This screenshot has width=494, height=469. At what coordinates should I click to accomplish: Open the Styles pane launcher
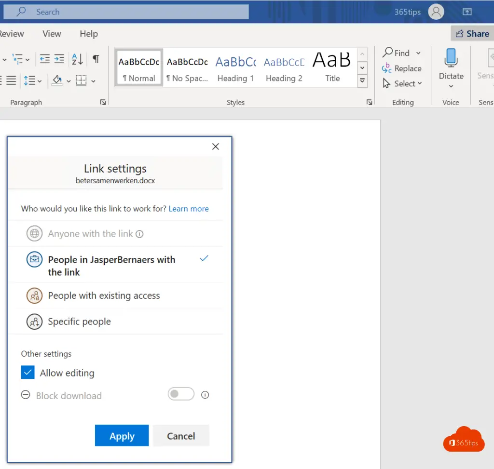(369, 102)
